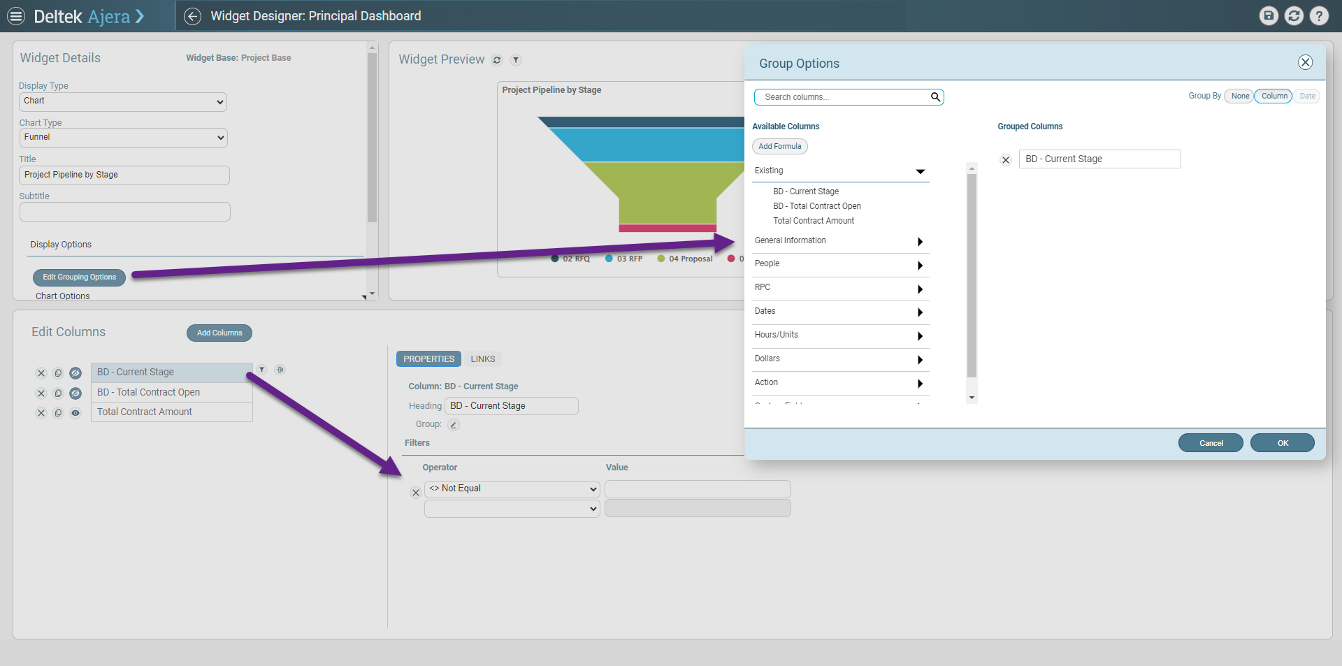This screenshot has height=666, width=1342.
Task: Click the Add Formula button
Action: coord(779,146)
